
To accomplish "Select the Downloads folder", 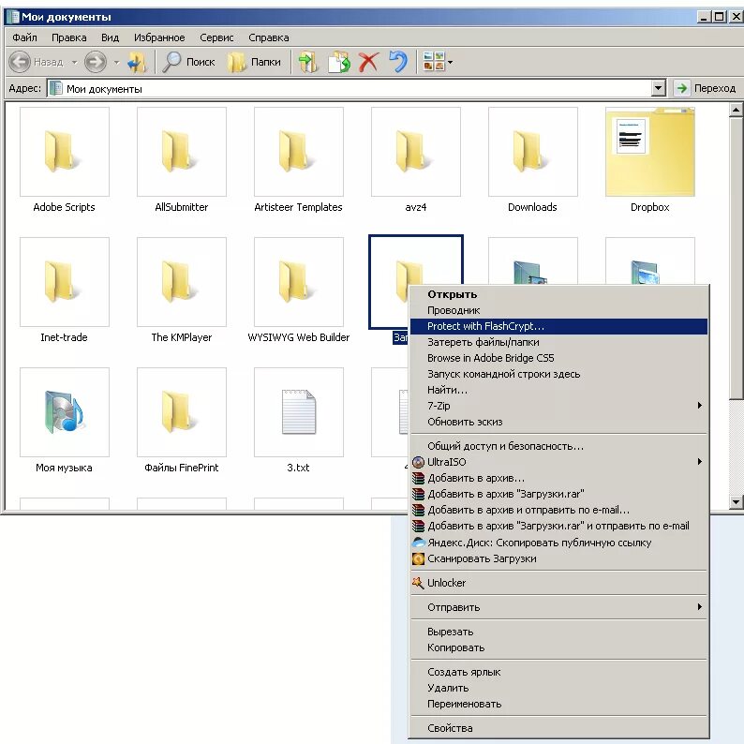I will [533, 152].
